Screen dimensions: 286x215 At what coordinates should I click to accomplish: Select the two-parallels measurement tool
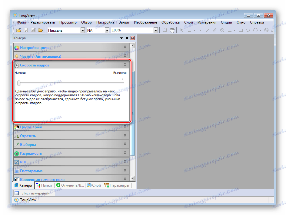[222, 30]
